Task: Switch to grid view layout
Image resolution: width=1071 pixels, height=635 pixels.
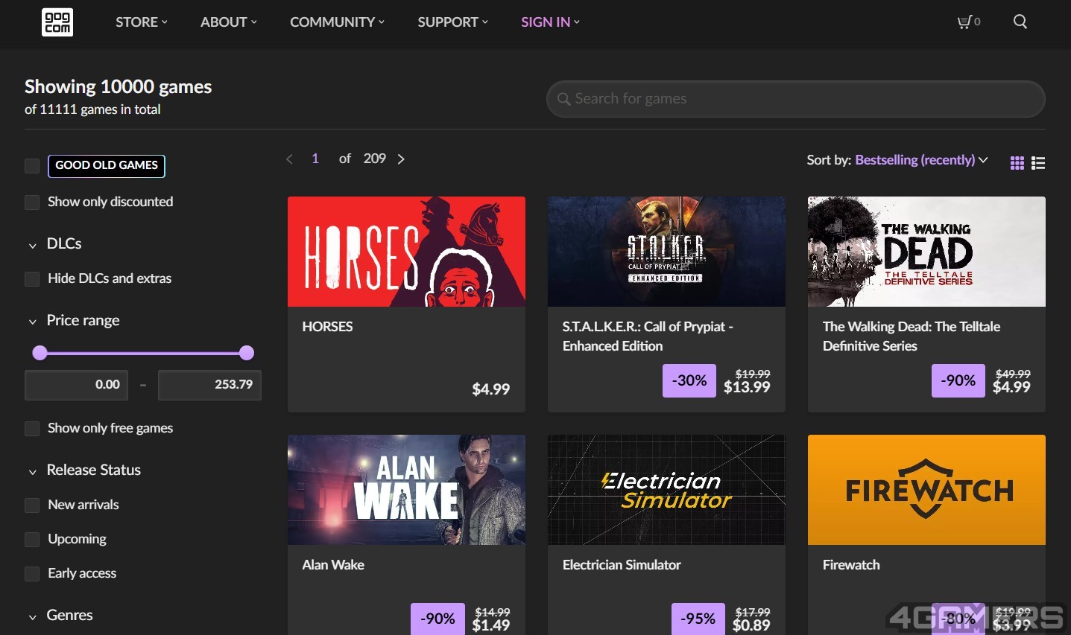Action: [x=1017, y=163]
